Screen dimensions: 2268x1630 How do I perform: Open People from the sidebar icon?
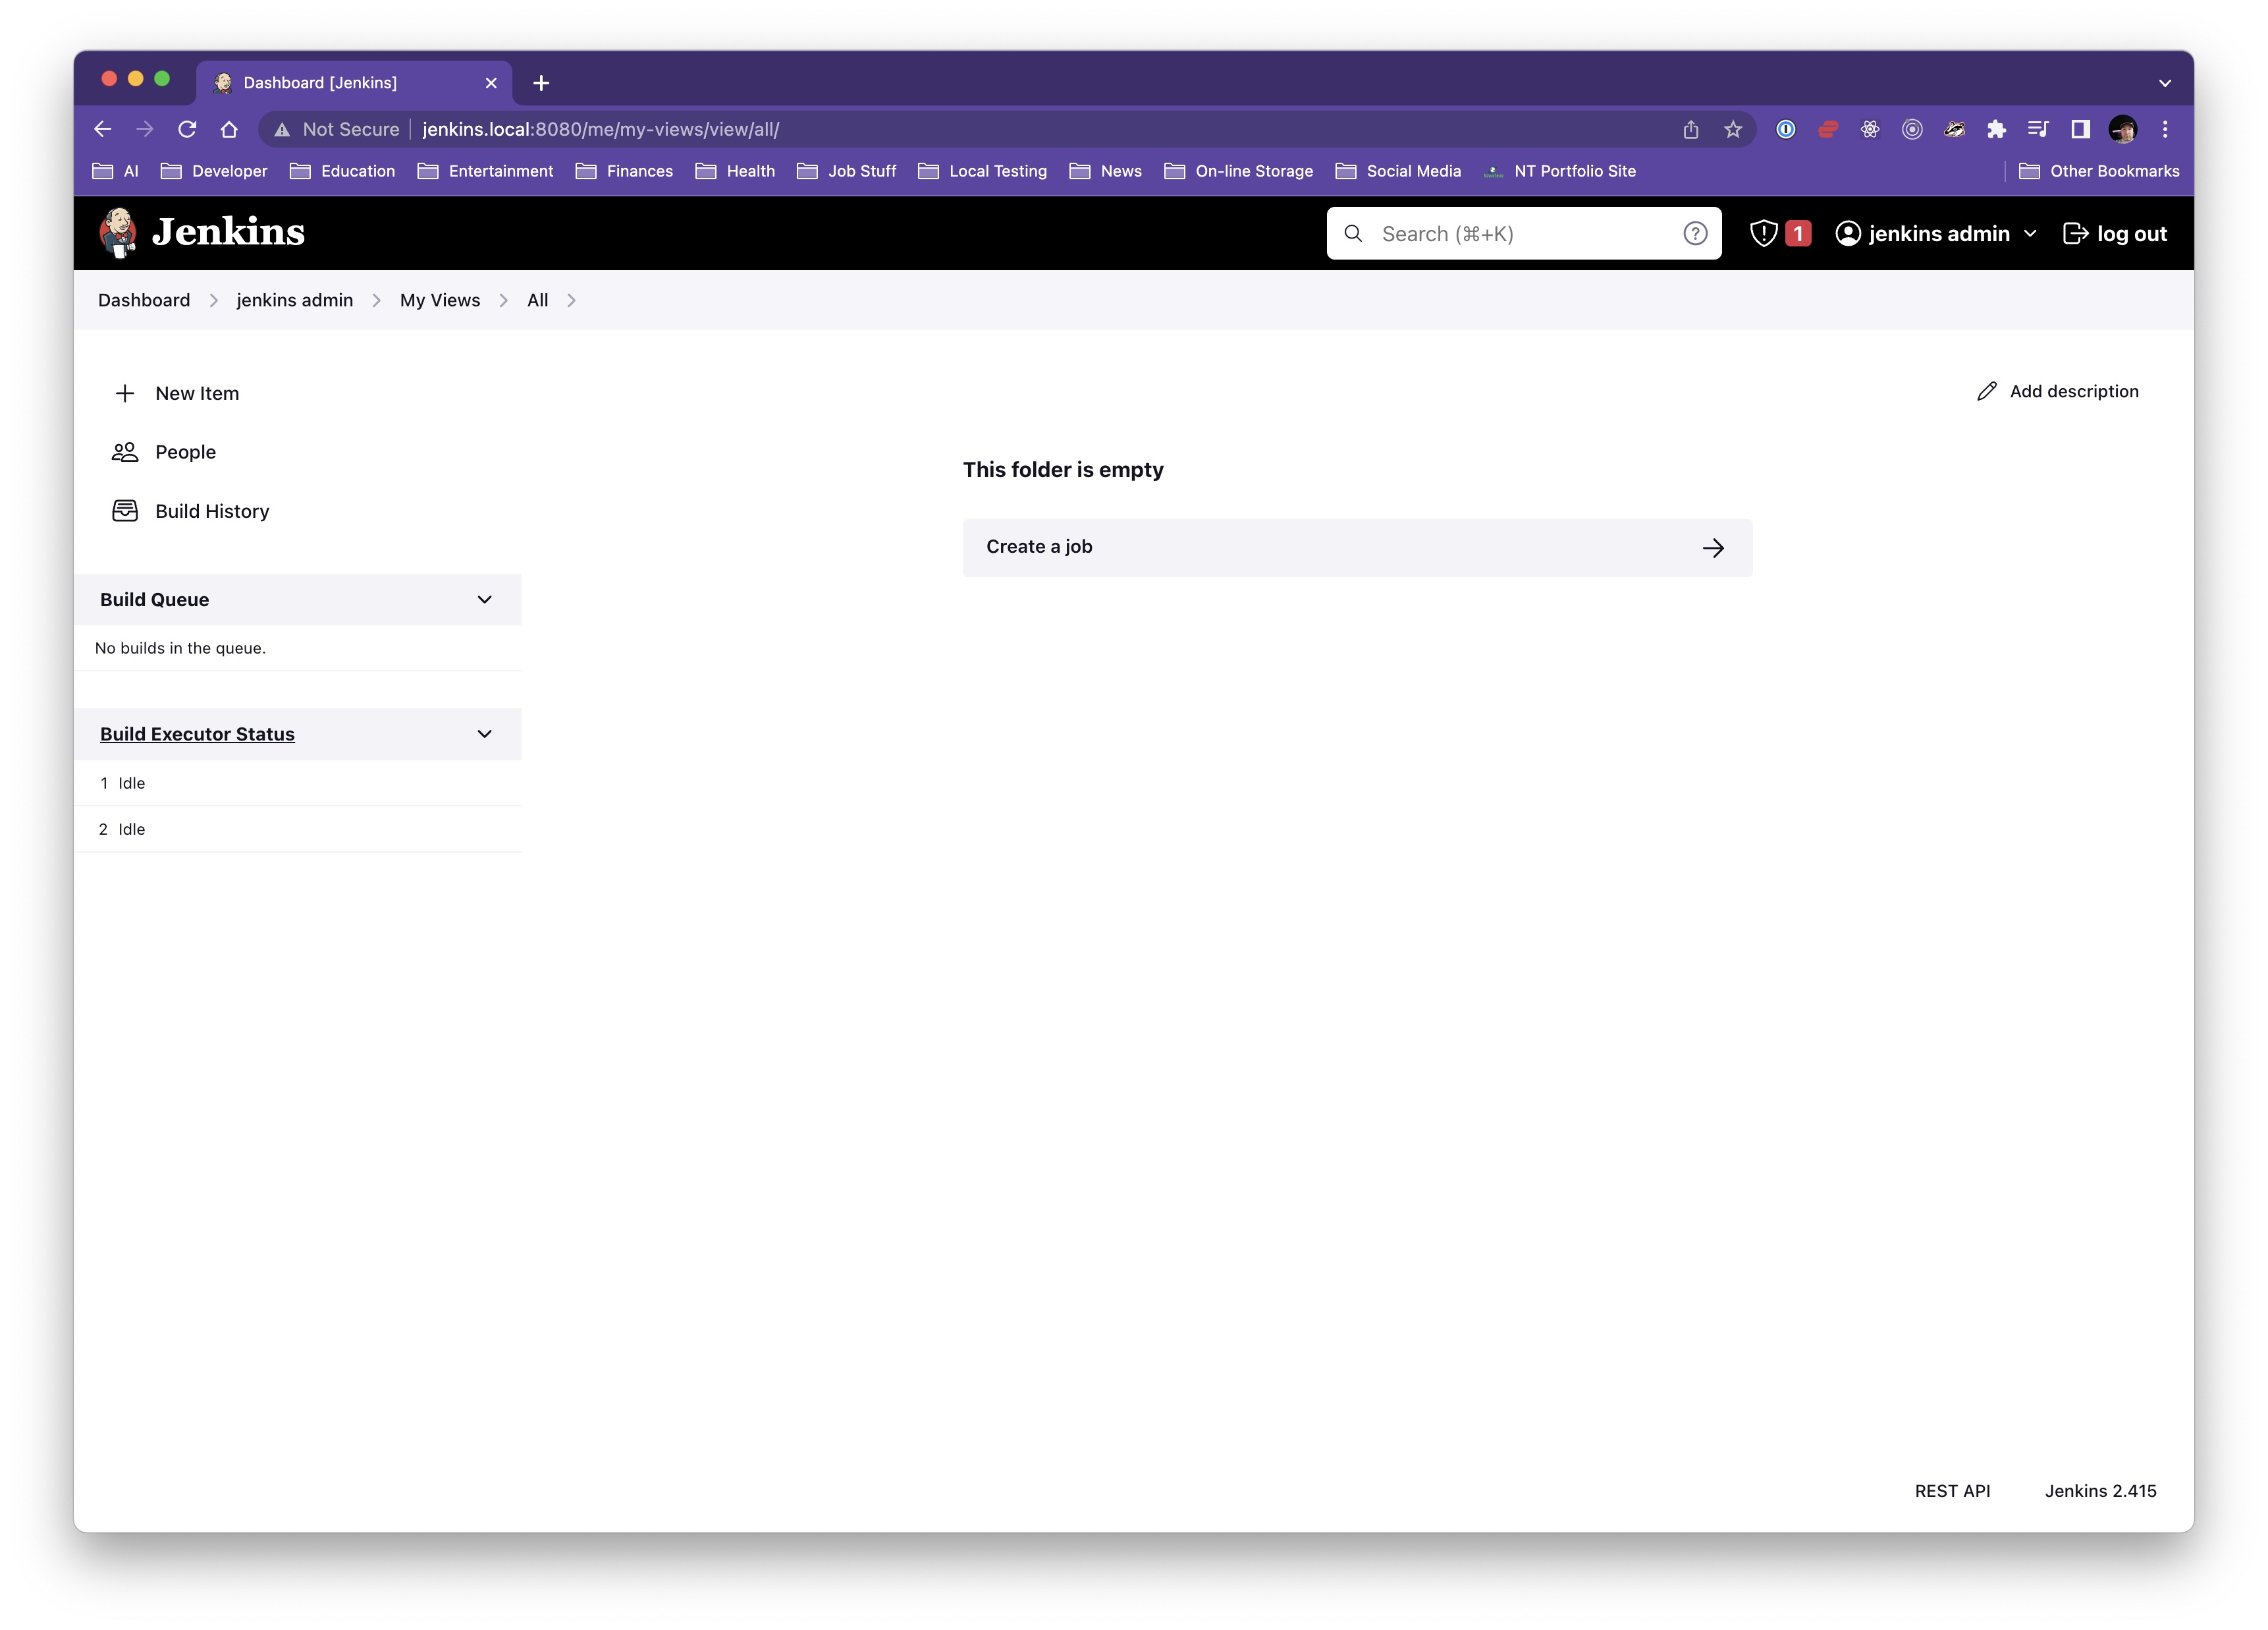click(x=125, y=452)
